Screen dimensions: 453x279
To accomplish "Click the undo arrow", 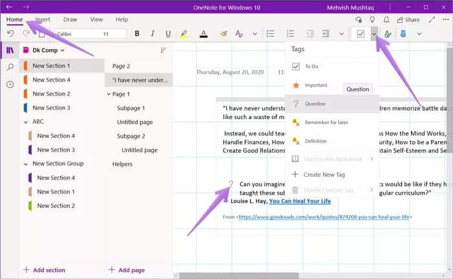I will coord(10,34).
